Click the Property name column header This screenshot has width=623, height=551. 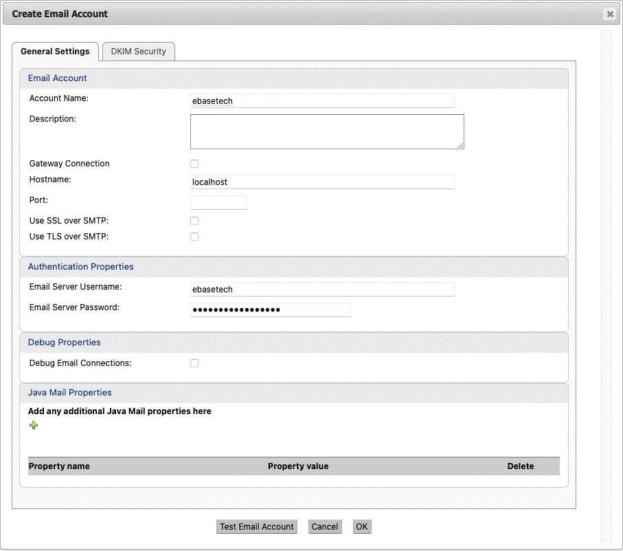click(59, 466)
